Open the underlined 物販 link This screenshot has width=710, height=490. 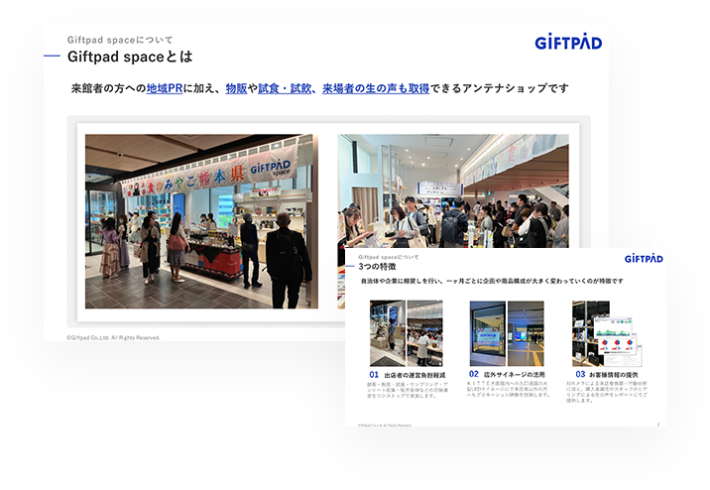coord(236,89)
